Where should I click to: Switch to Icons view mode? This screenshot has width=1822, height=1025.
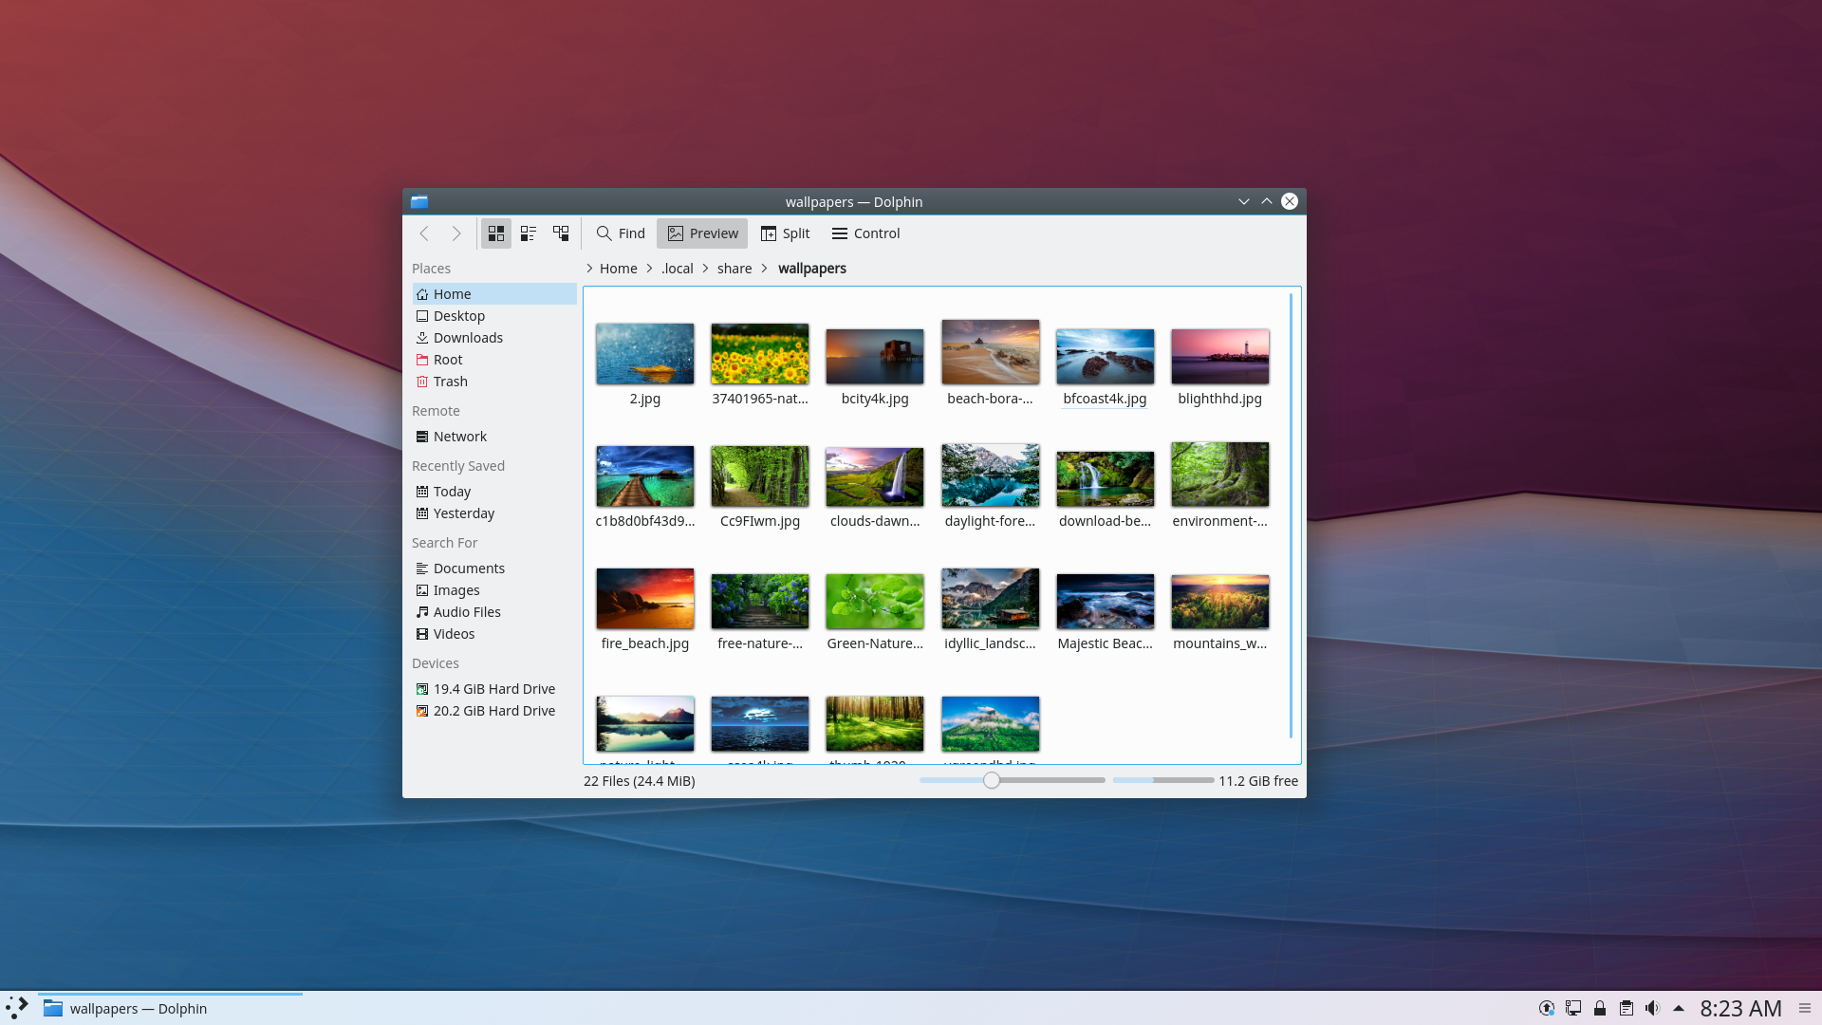[x=495, y=233]
